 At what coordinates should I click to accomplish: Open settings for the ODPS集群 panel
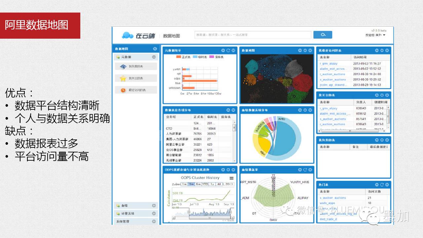[x=228, y=170]
